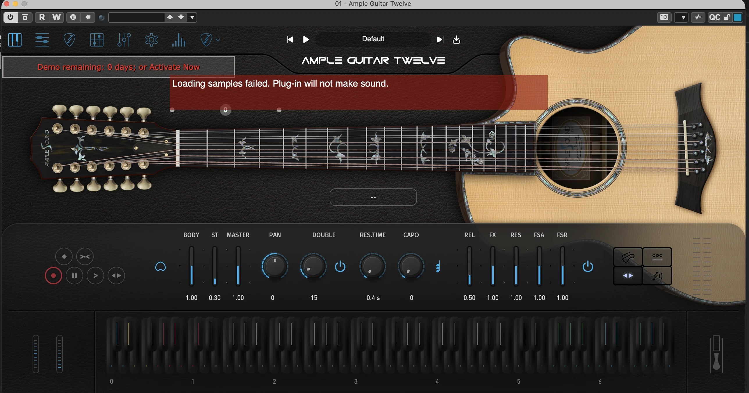Click the three-circles mode button
The height and width of the screenshot is (393, 749).
click(657, 257)
